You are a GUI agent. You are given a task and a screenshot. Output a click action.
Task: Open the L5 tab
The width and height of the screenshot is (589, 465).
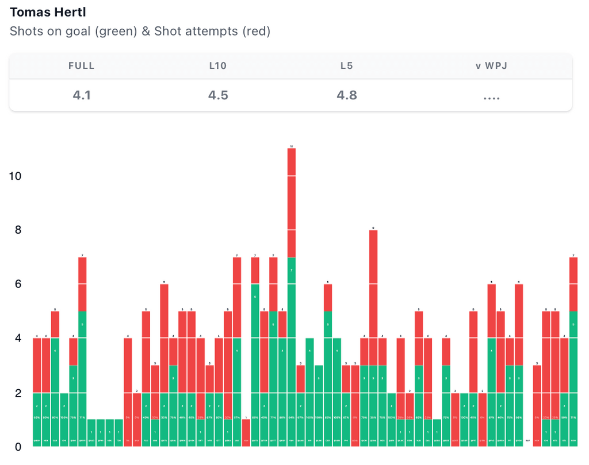[x=346, y=65]
